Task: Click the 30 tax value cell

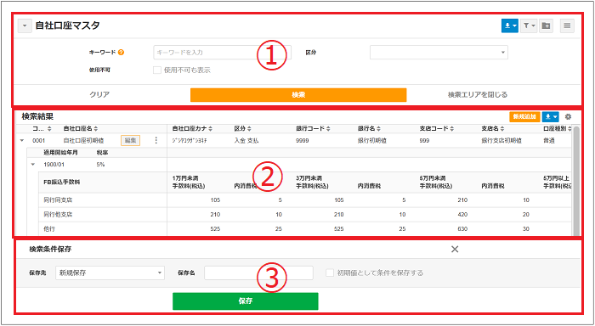Action: tap(526, 229)
